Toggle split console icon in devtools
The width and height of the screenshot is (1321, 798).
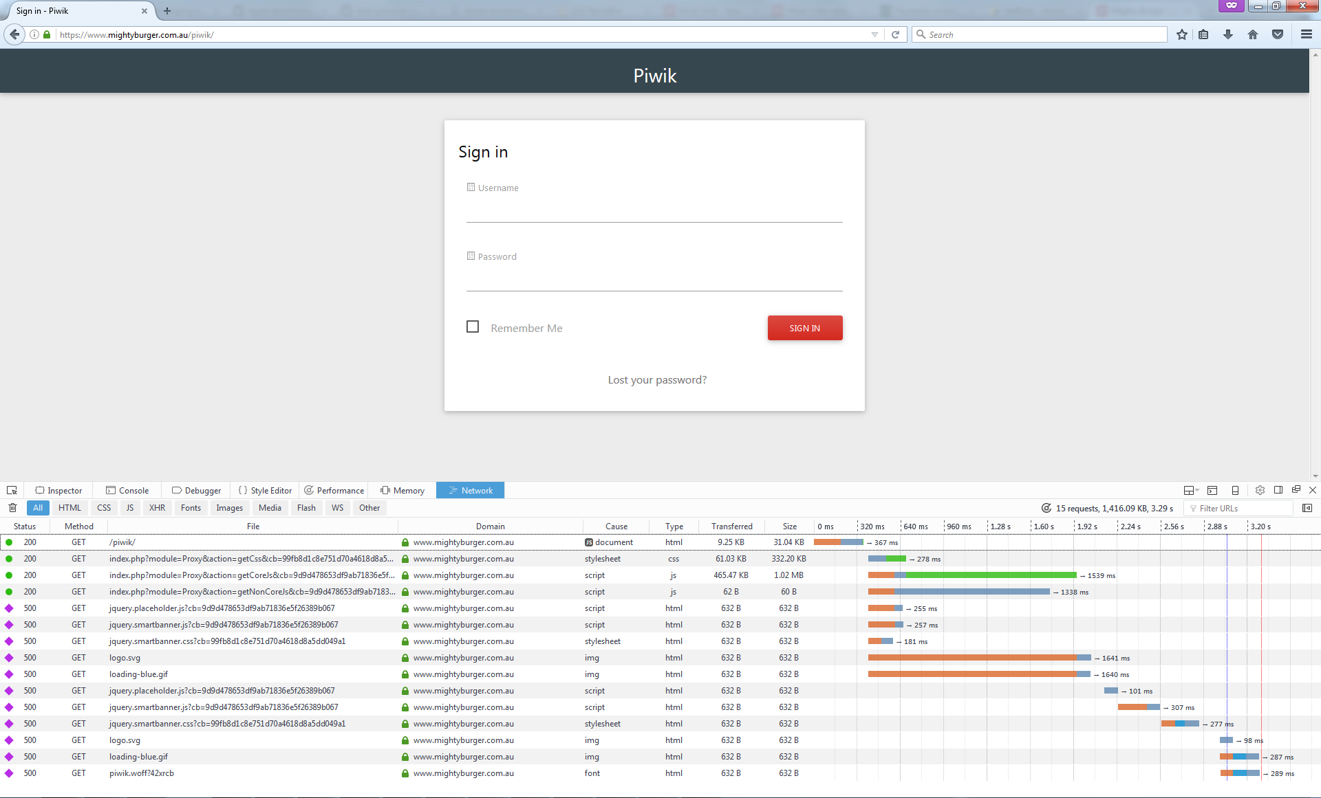[1212, 490]
